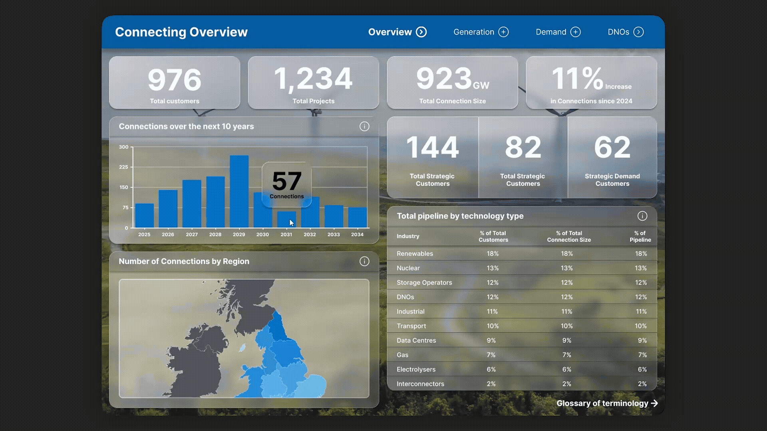767x431 pixels.
Task: Select the 2033 bar in connections chart
Action: tap(334, 216)
